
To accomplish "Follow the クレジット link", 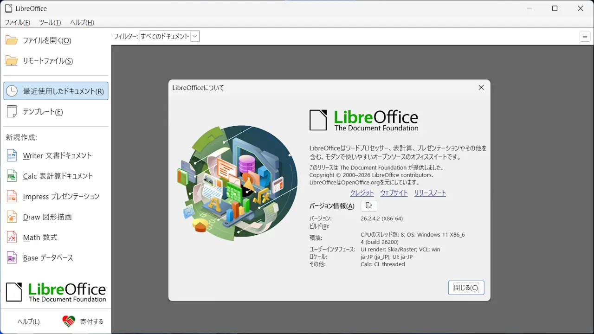I will coord(362,193).
